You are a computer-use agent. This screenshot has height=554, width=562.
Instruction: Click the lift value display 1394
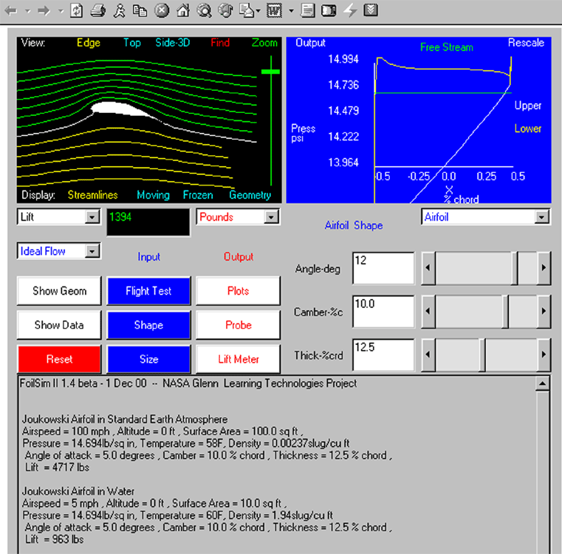[148, 222]
